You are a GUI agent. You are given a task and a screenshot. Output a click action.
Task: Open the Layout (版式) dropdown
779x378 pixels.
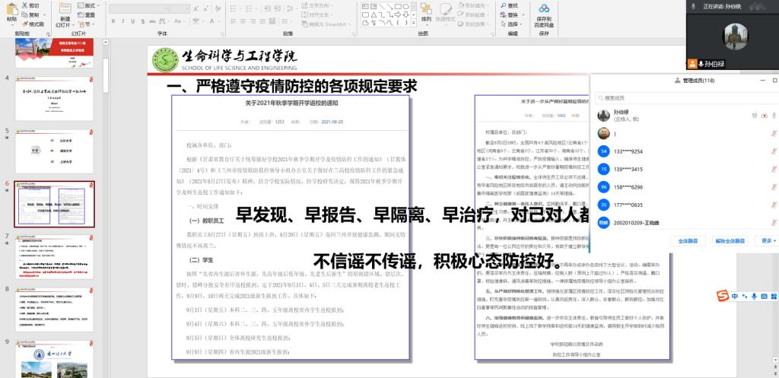pos(90,5)
